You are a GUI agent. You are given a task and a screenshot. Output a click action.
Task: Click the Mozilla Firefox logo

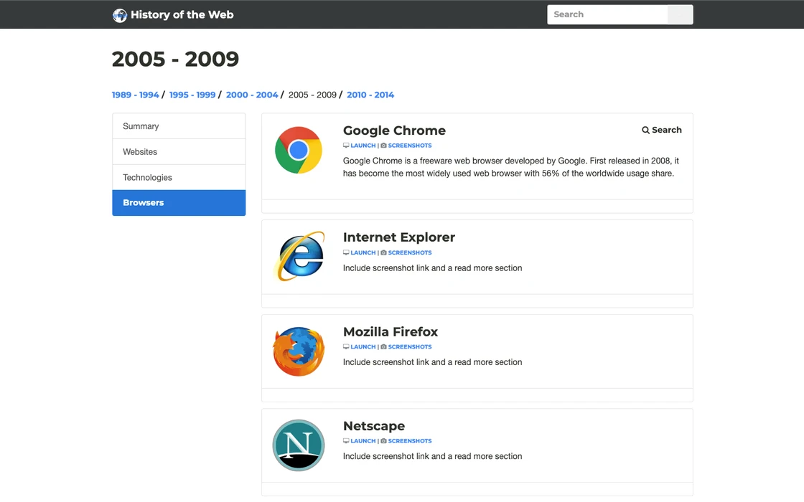tap(299, 351)
